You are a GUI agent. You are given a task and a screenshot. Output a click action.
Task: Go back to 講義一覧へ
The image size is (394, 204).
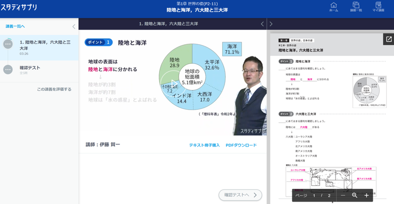[x=15, y=26]
